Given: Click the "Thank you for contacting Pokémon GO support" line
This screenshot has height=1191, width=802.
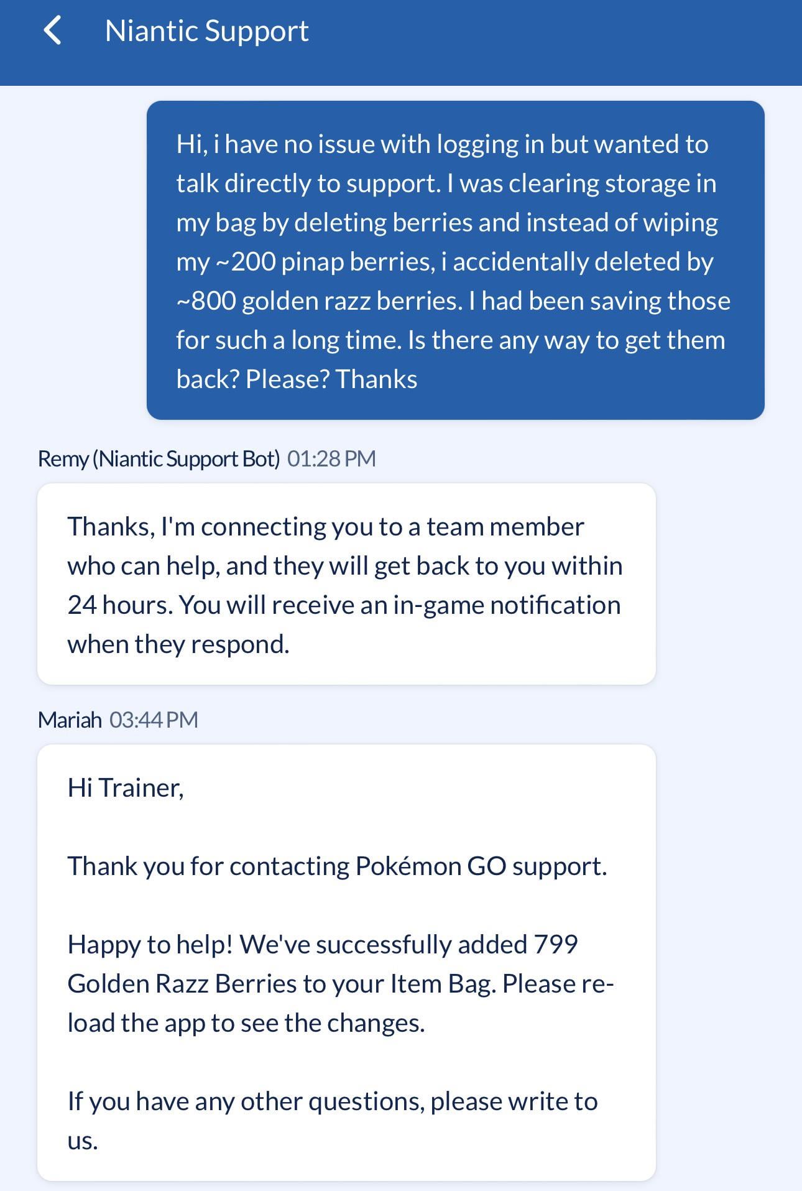Looking at the screenshot, I should (337, 866).
